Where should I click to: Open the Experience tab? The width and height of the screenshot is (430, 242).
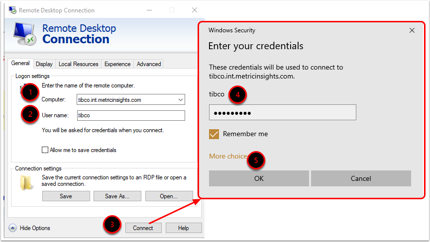[117, 64]
